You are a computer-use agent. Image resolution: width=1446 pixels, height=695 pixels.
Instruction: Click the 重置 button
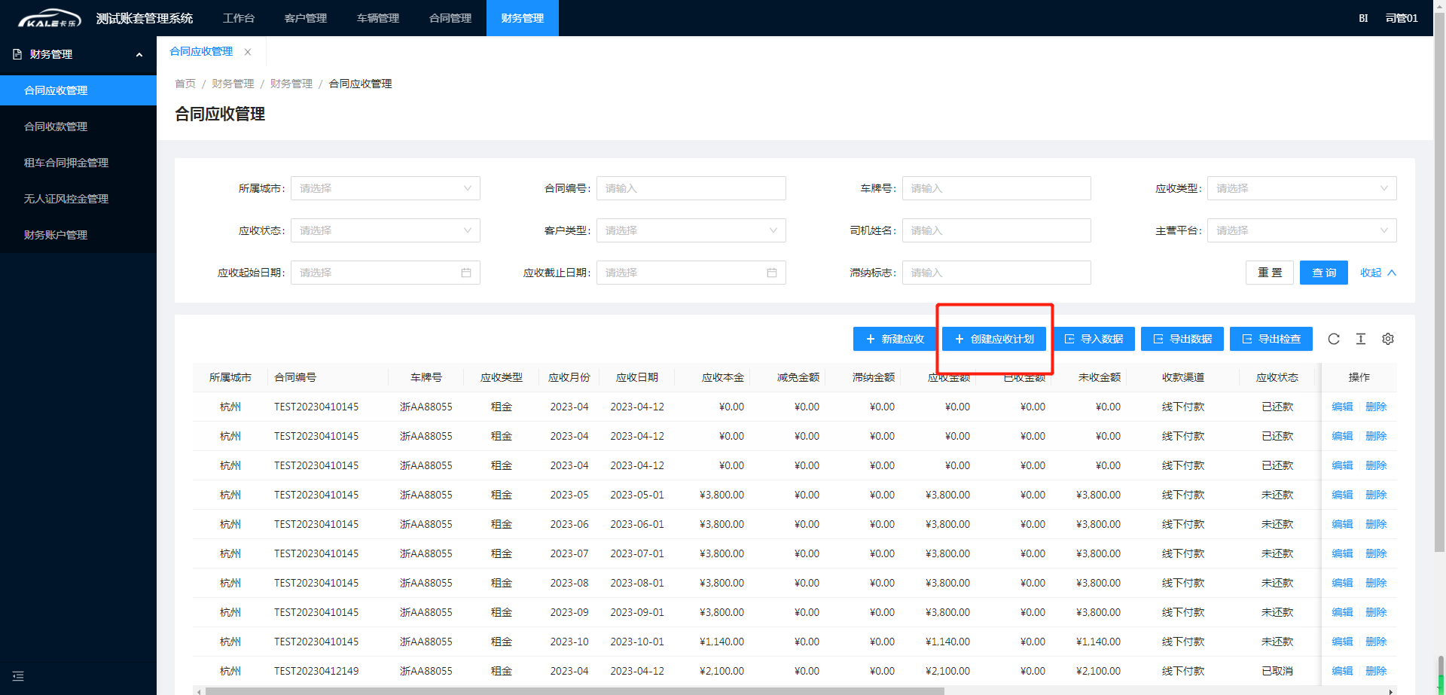coord(1270,273)
